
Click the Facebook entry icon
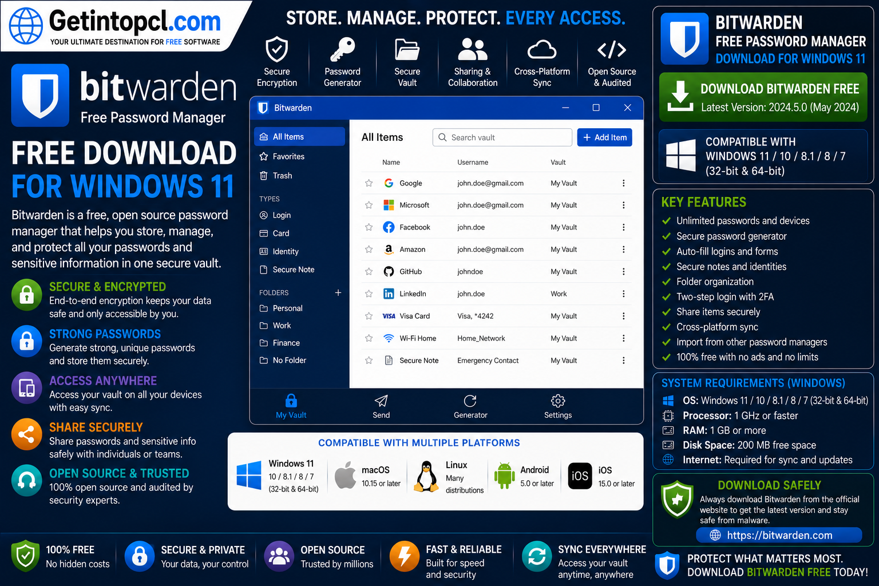coord(389,227)
